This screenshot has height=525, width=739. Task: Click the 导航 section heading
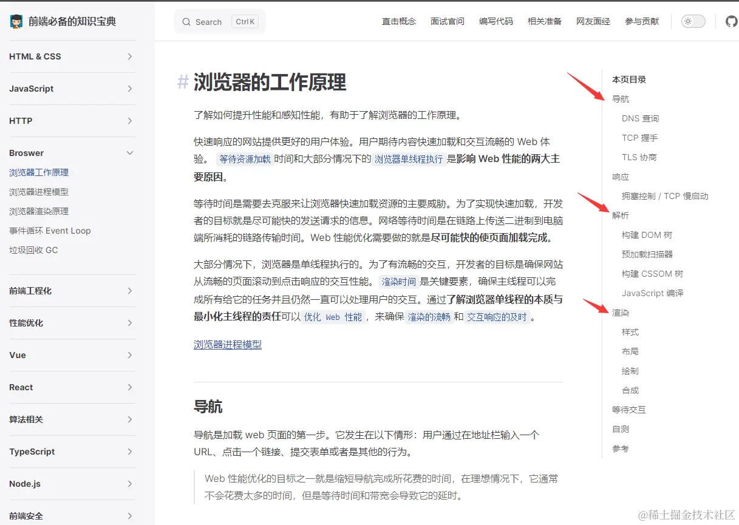(208, 407)
